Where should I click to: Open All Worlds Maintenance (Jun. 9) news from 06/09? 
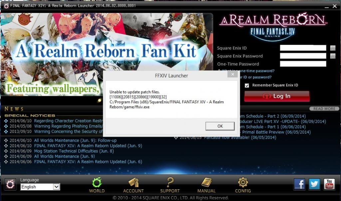click(x=64, y=156)
